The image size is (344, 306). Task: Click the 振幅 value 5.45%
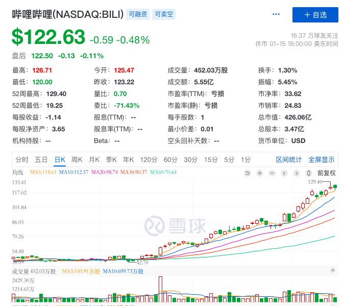288,82
